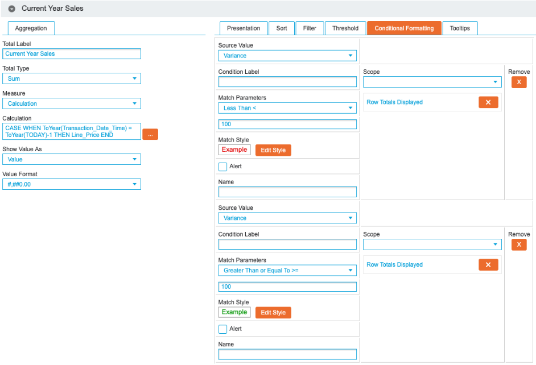Open the Presentation tab
Image resolution: width=536 pixels, height=365 pixels.
pos(244,28)
